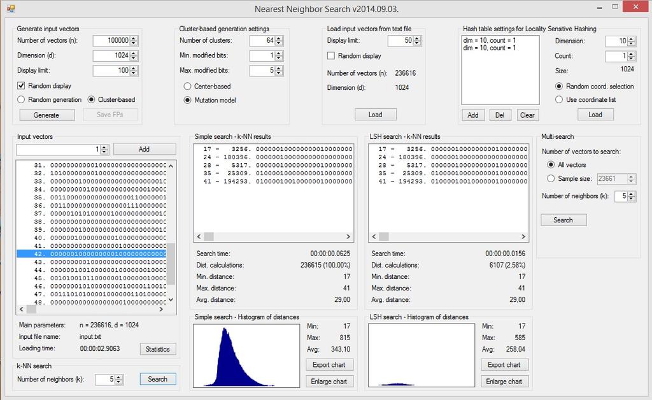Enlarge chart of LSH search histogram
Image resolution: width=652 pixels, height=400 pixels.
point(504,382)
